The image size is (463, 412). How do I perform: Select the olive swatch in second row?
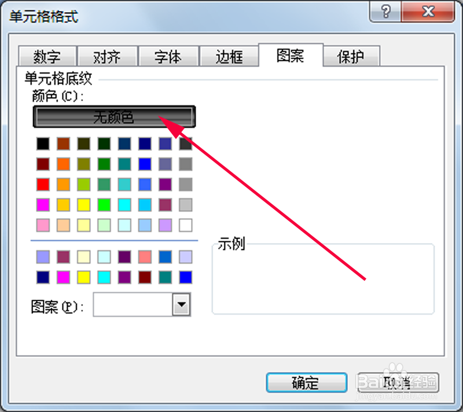pyautogui.click(x=84, y=164)
